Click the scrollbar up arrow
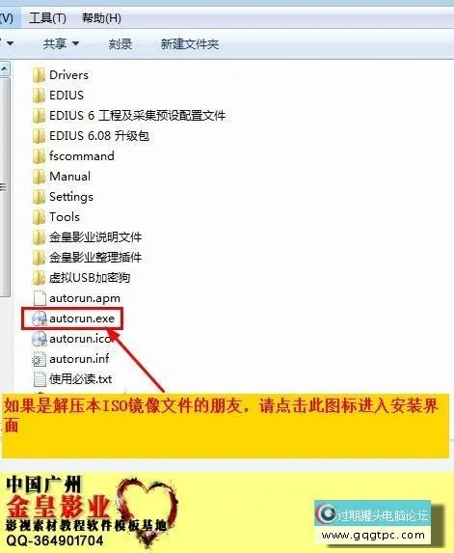This screenshot has height=553, width=454. pos(5,69)
